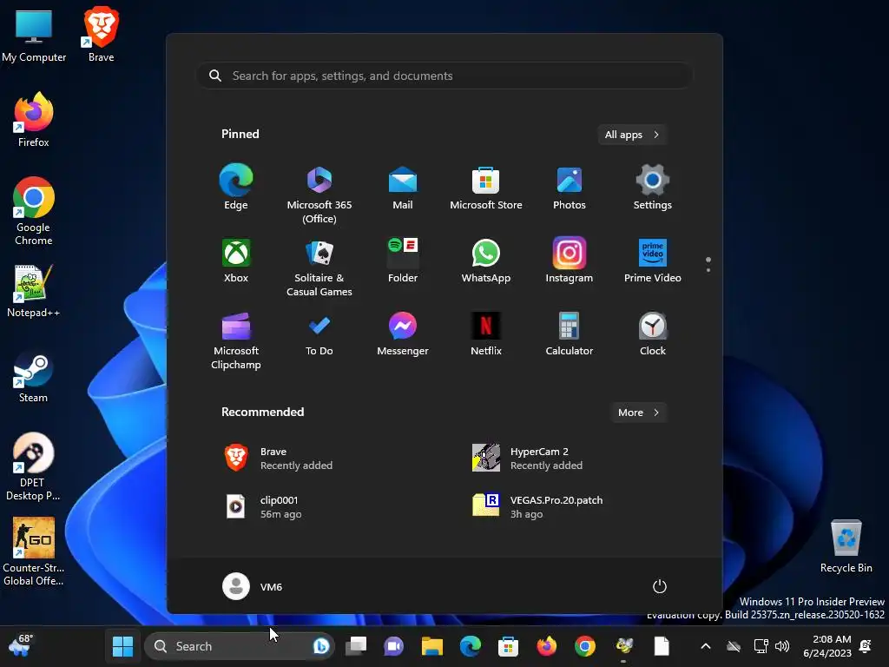Image resolution: width=889 pixels, height=667 pixels.
Task: Launch Netflix
Action: pos(486,333)
